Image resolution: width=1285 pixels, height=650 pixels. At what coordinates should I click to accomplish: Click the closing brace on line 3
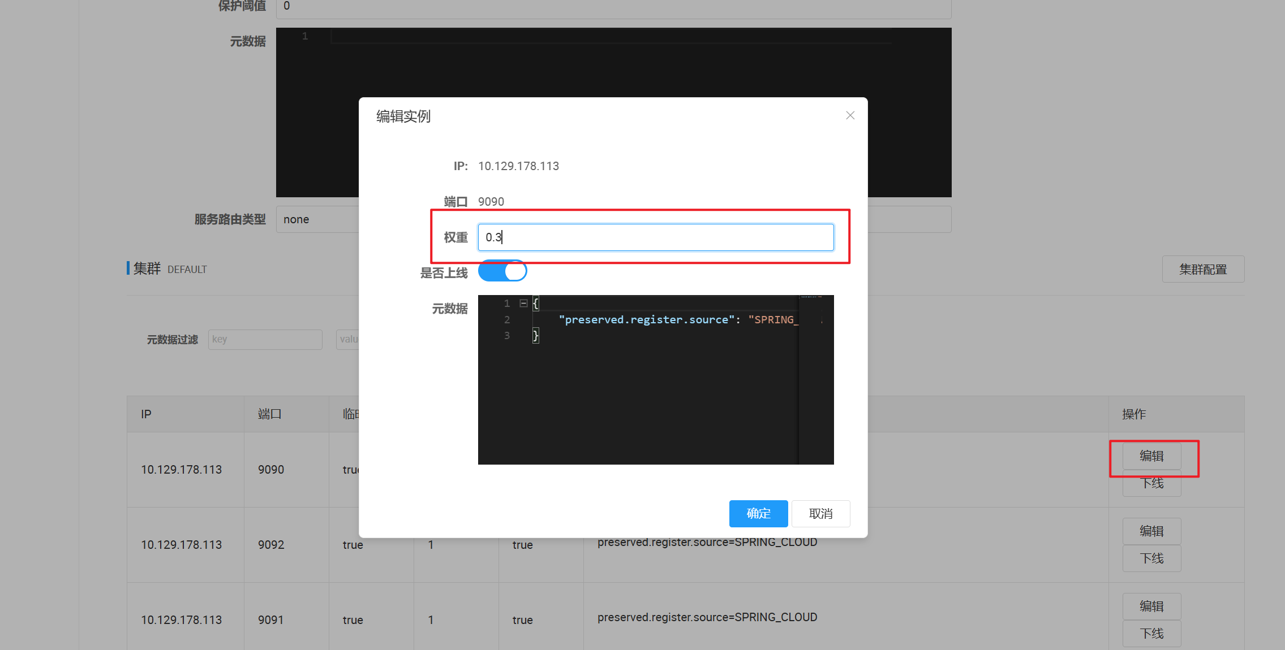tap(535, 336)
